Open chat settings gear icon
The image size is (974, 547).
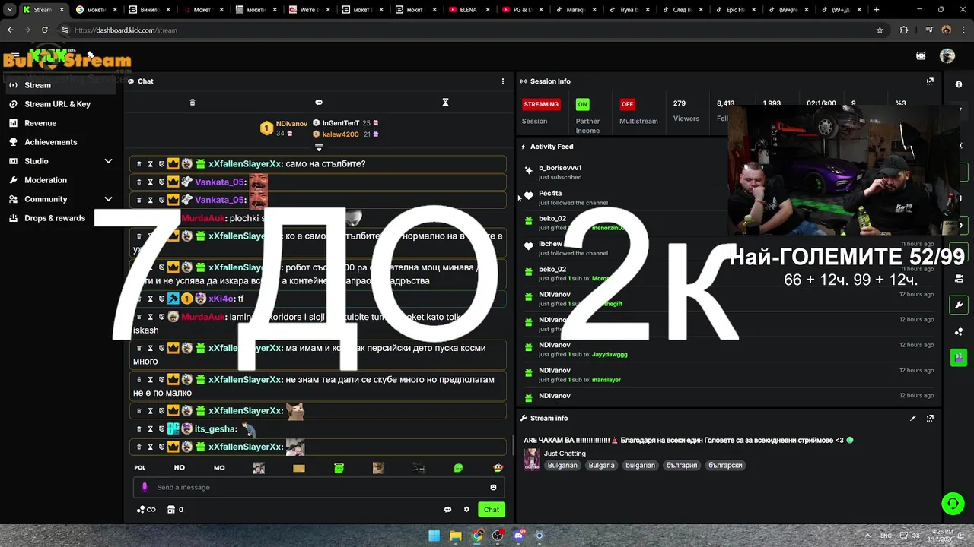click(x=466, y=510)
